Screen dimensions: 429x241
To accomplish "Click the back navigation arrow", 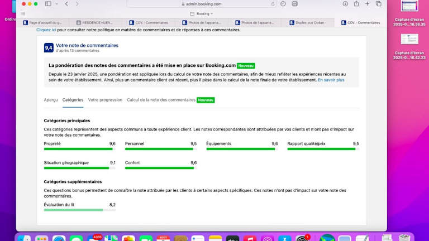I will coord(66,4).
